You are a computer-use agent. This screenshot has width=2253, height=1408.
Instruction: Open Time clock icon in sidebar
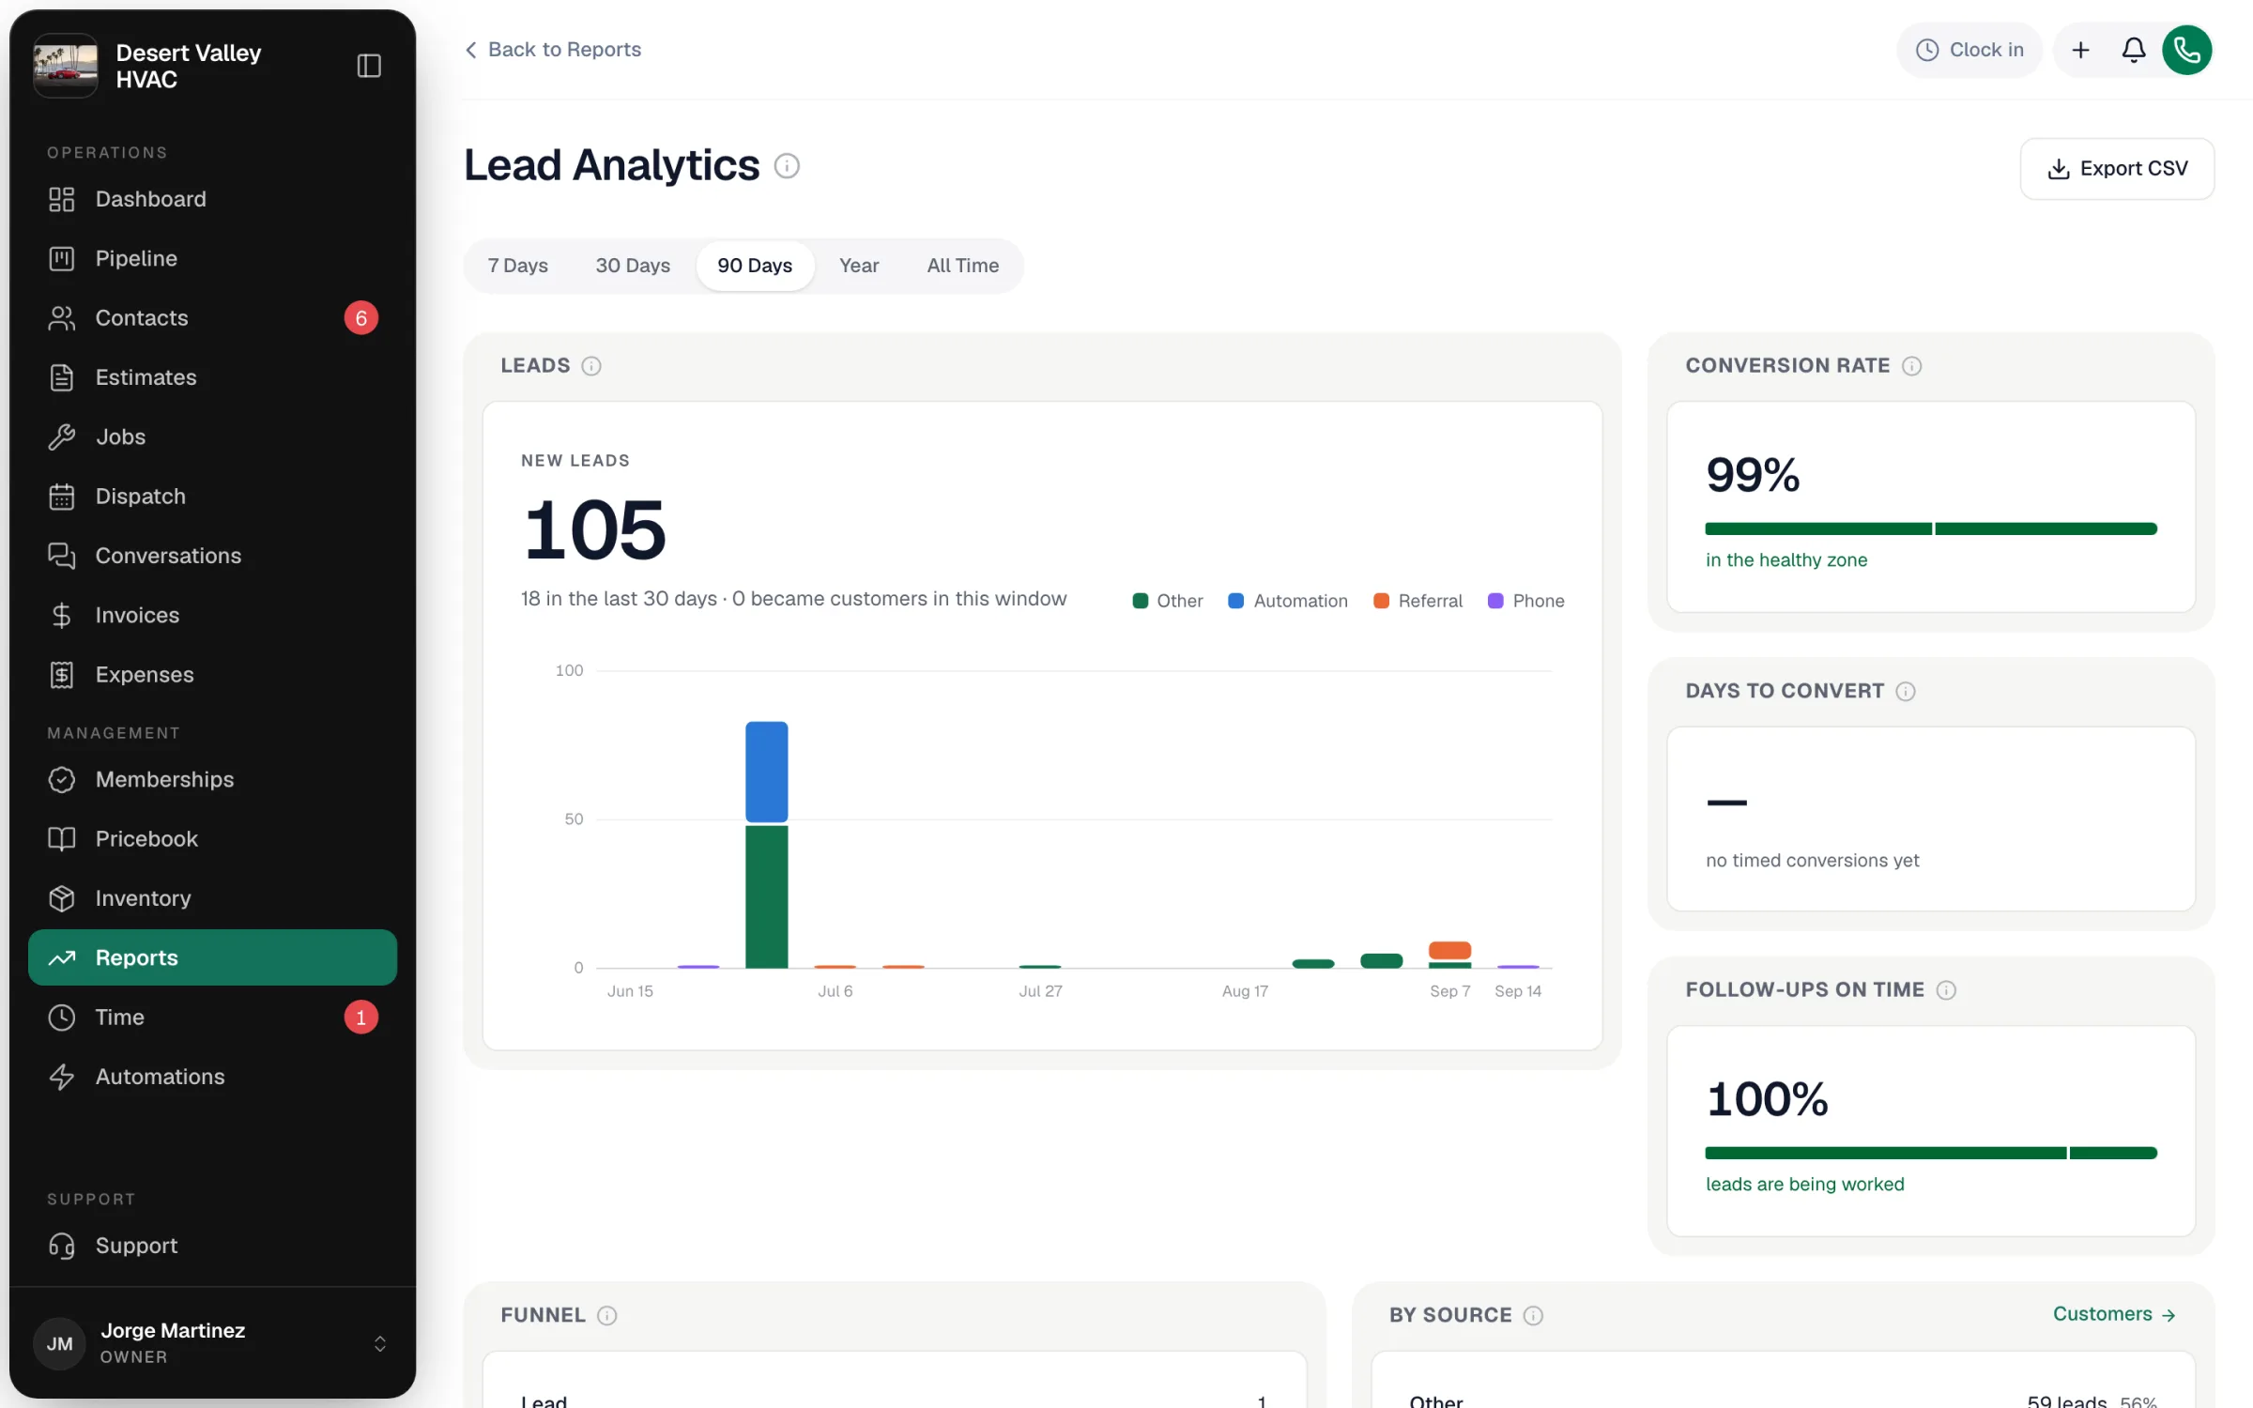click(x=62, y=1018)
